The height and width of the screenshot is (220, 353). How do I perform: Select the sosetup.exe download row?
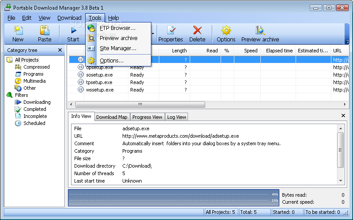point(209,75)
